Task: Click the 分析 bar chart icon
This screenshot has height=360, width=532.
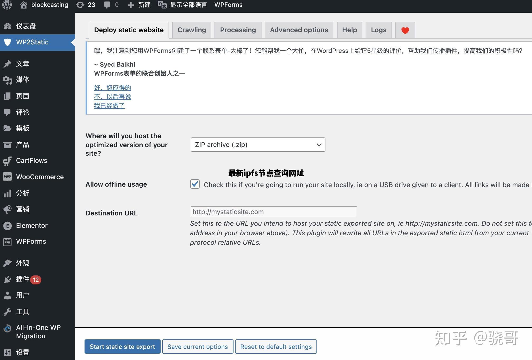Action: (x=7, y=193)
